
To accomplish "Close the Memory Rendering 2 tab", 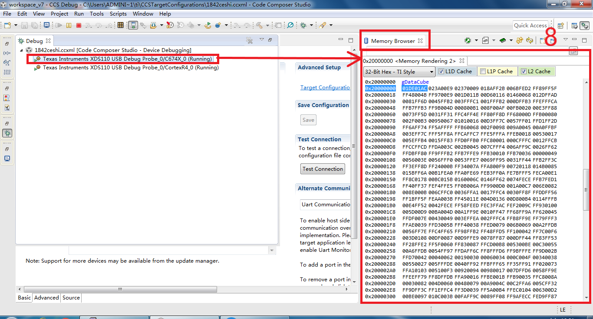I will coord(462,61).
